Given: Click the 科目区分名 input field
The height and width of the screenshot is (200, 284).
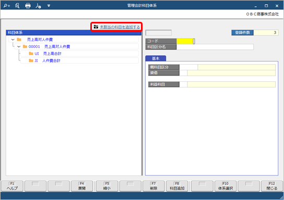Looking at the screenshot, I should (215, 47).
